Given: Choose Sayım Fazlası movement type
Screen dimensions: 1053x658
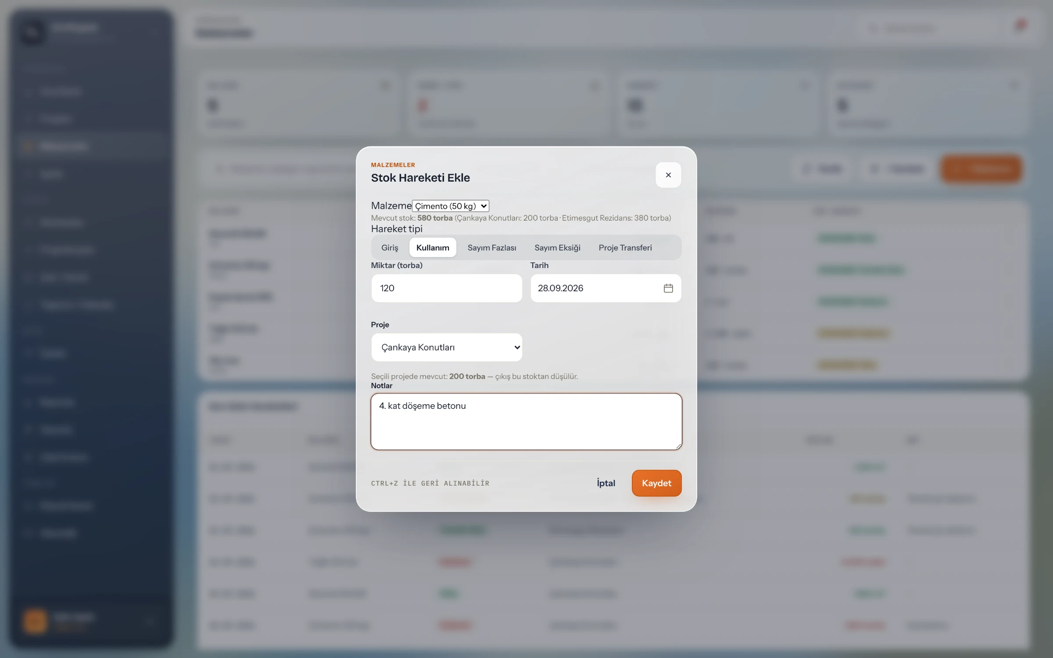Looking at the screenshot, I should tap(492, 247).
